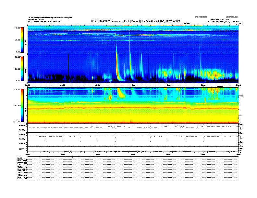Viewport: 257px width, 198px height.
Task: Click "08:00" tick label under the RAD1 spectrogram
Action: [x=98, y=85]
